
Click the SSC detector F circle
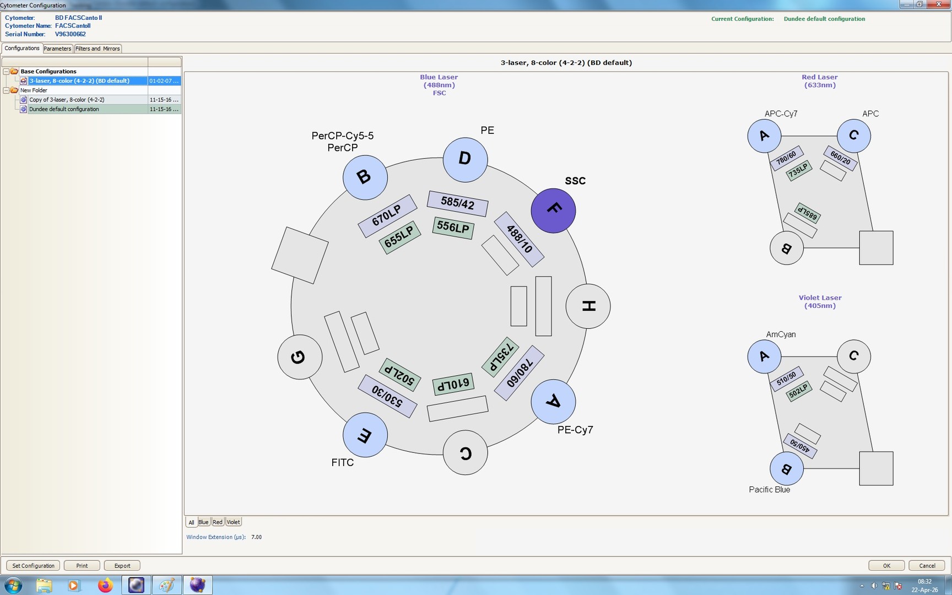[553, 210]
